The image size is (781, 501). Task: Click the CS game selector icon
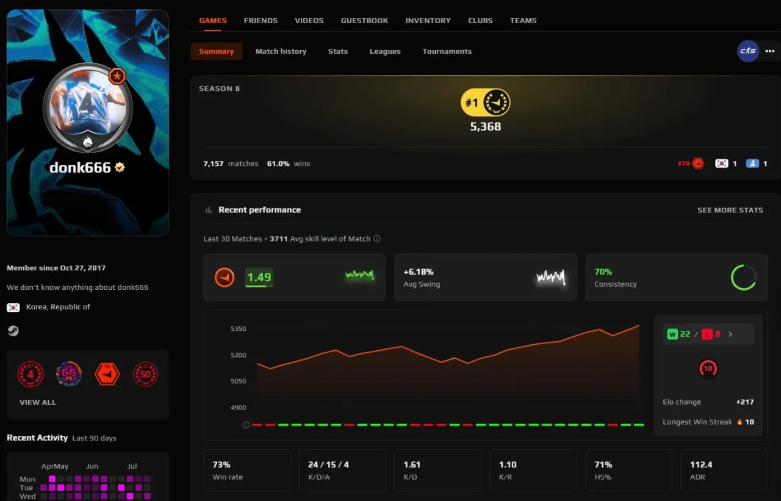[748, 51]
